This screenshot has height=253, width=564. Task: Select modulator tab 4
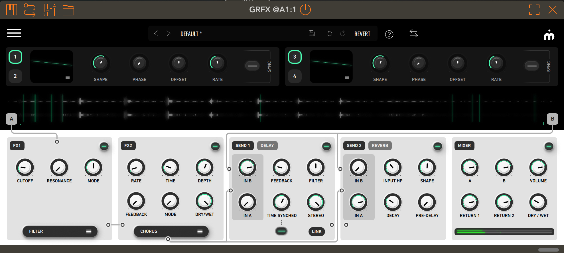[x=295, y=76]
